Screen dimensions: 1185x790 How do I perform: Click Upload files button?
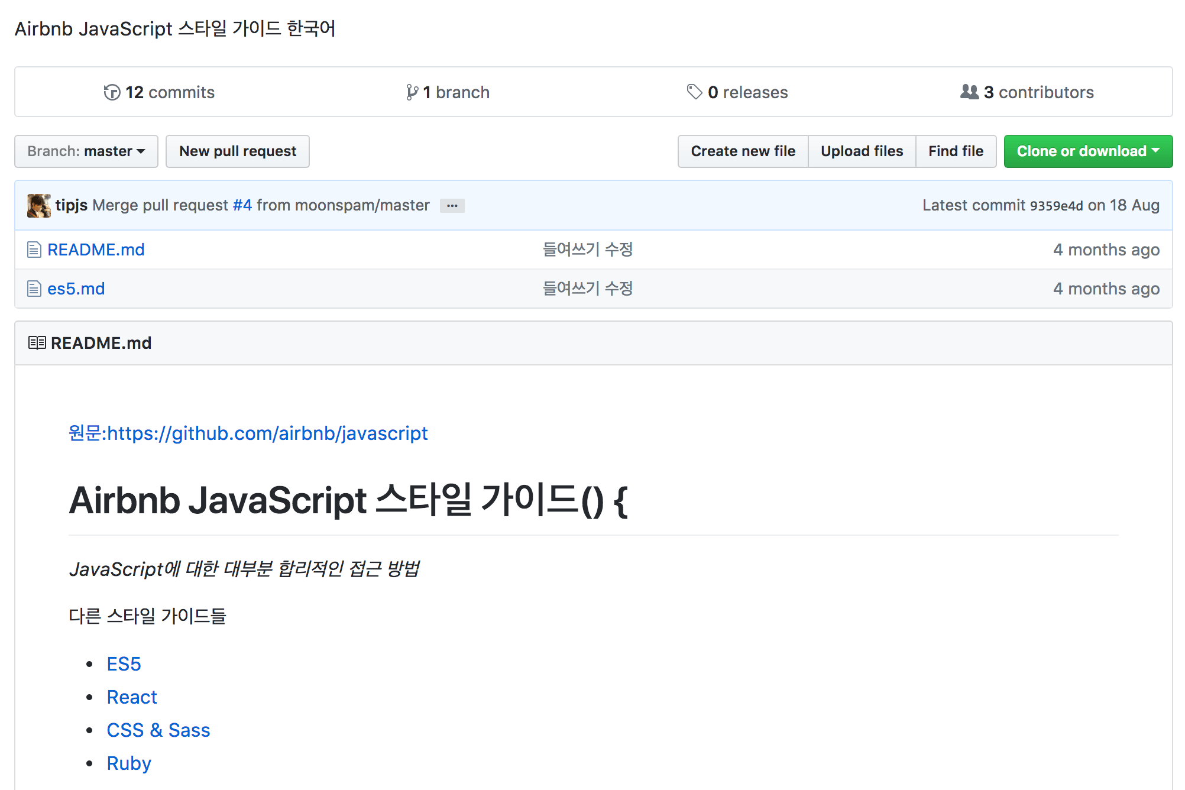pyautogui.click(x=862, y=151)
